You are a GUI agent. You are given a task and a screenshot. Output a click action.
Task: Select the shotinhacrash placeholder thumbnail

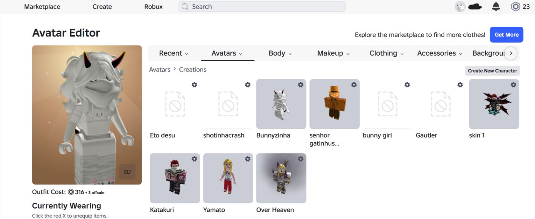tap(228, 104)
